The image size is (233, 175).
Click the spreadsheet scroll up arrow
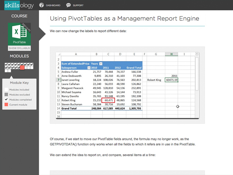coord(196,59)
